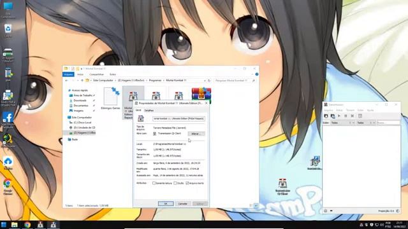Click Explorer back navigation arrow
408x229 pixels.
[x=66, y=81]
